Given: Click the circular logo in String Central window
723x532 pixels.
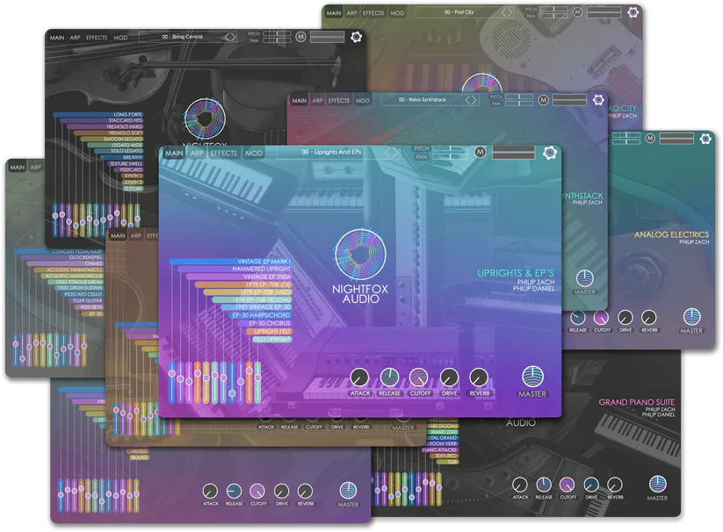Looking at the screenshot, I should point(205,118).
